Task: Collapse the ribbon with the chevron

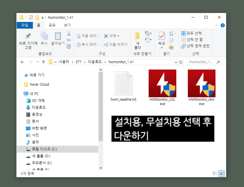Action: tap(216, 25)
